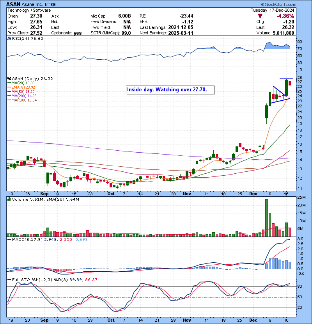Click the SCTR (MidCap) value 99.0
The width and height of the screenshot is (312, 324).
[126, 33]
